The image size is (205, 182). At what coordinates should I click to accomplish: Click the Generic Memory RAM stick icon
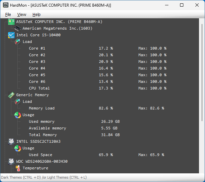point(11,95)
